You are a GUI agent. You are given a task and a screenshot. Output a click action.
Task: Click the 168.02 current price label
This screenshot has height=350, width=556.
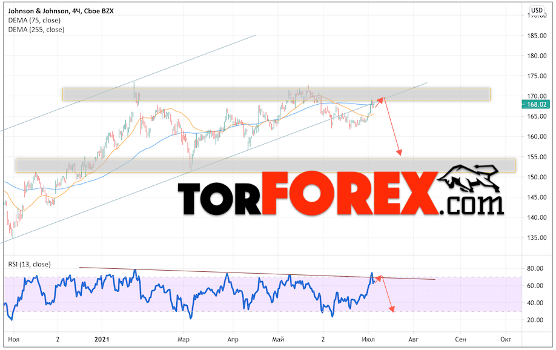coord(536,104)
